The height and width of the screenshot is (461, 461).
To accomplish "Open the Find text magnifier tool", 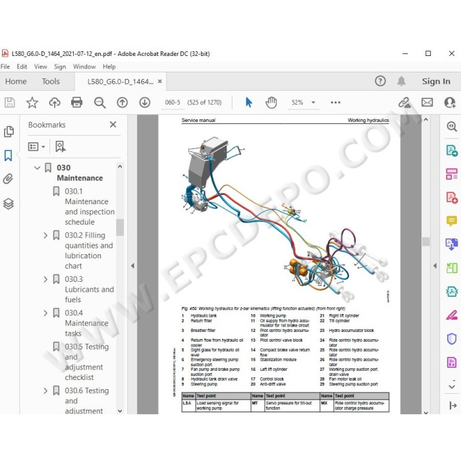I will click(x=99, y=103).
